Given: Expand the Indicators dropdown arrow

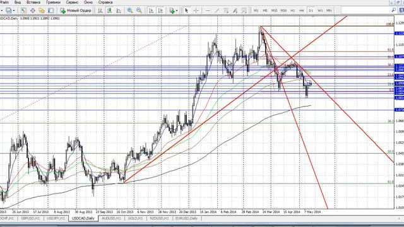Looking at the screenshot, I should coord(177,11).
